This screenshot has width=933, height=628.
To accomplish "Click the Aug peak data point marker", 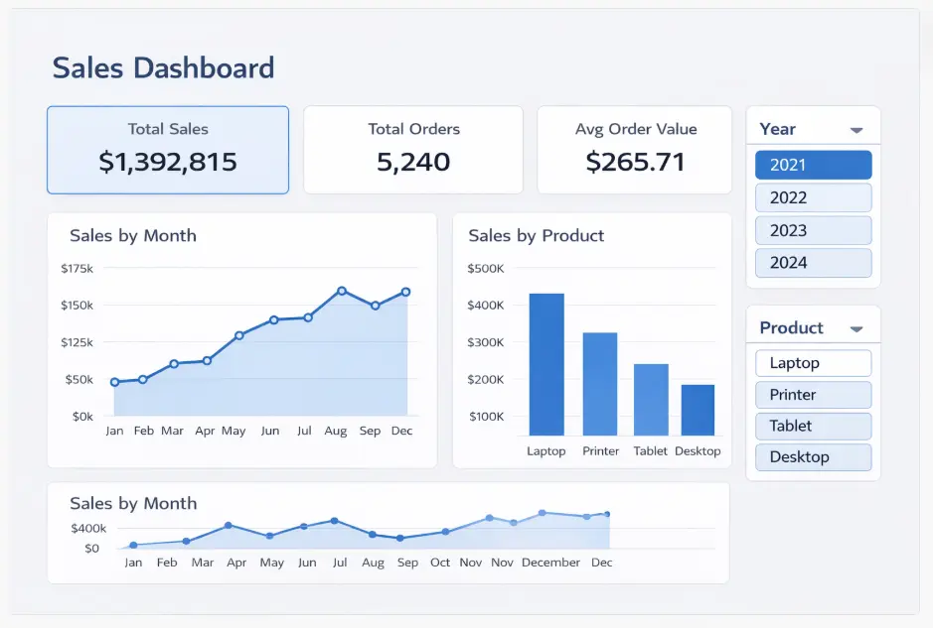I will pos(342,291).
